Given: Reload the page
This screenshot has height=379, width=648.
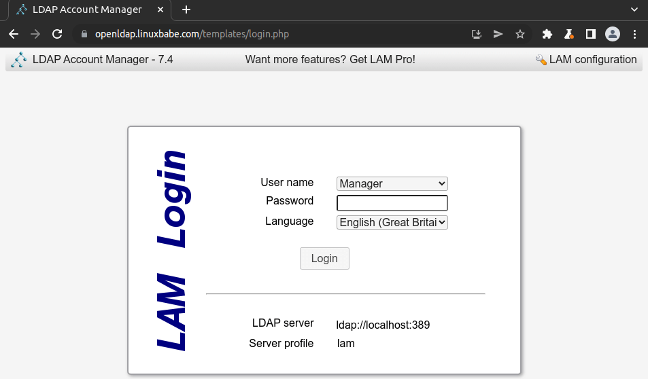Looking at the screenshot, I should 57,34.
